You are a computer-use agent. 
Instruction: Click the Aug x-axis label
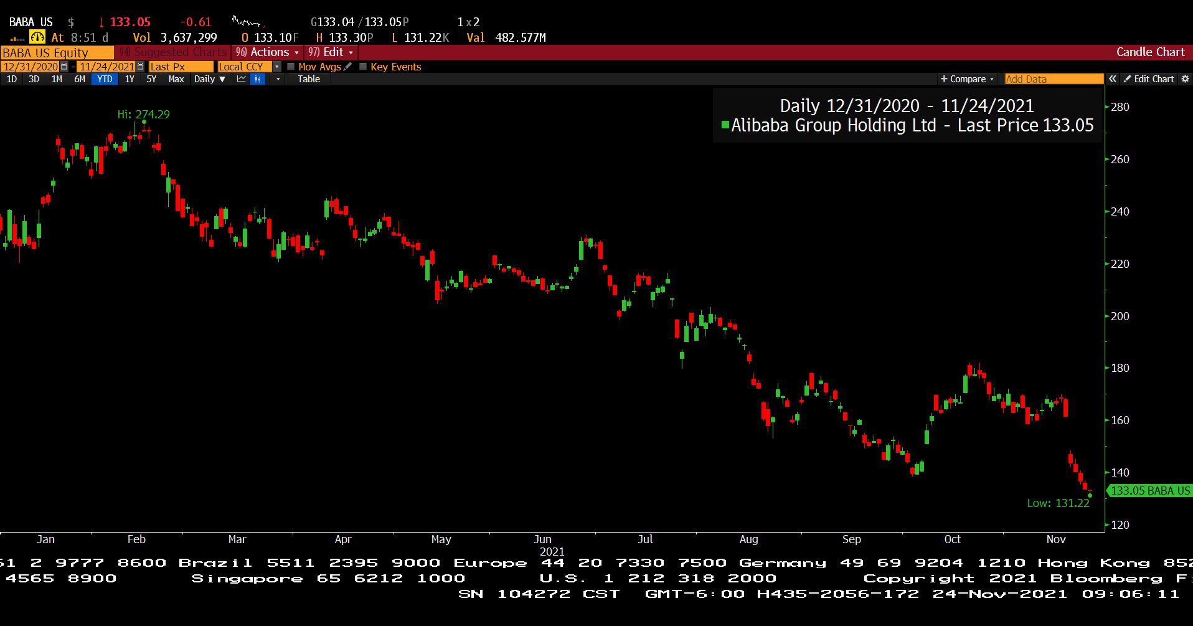tap(748, 539)
